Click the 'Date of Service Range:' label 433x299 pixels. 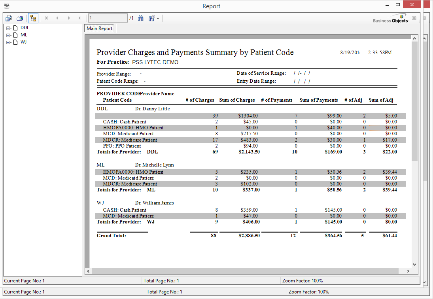pyautogui.click(x=261, y=73)
